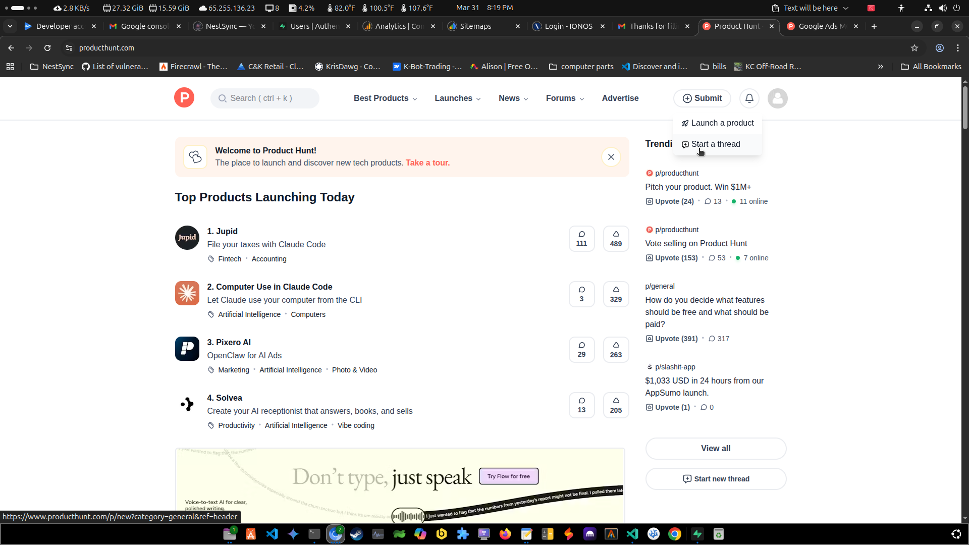Screen dimensions: 969x545
Task: Bookmark this page with the star icon
Action: (x=914, y=48)
